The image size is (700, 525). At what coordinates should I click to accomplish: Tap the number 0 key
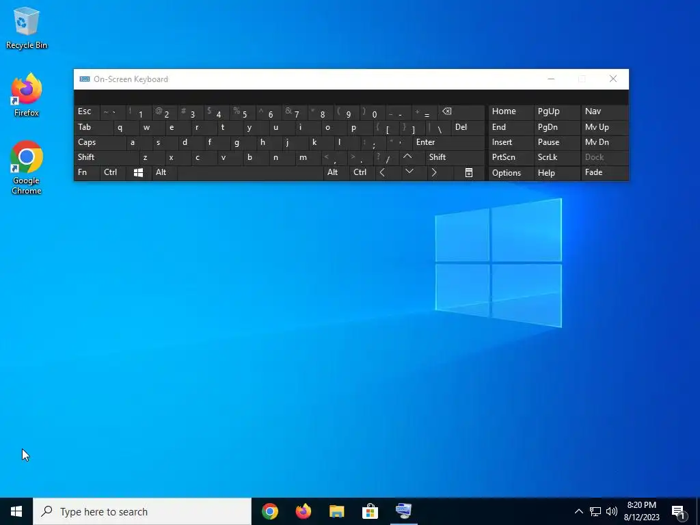[x=373, y=111]
